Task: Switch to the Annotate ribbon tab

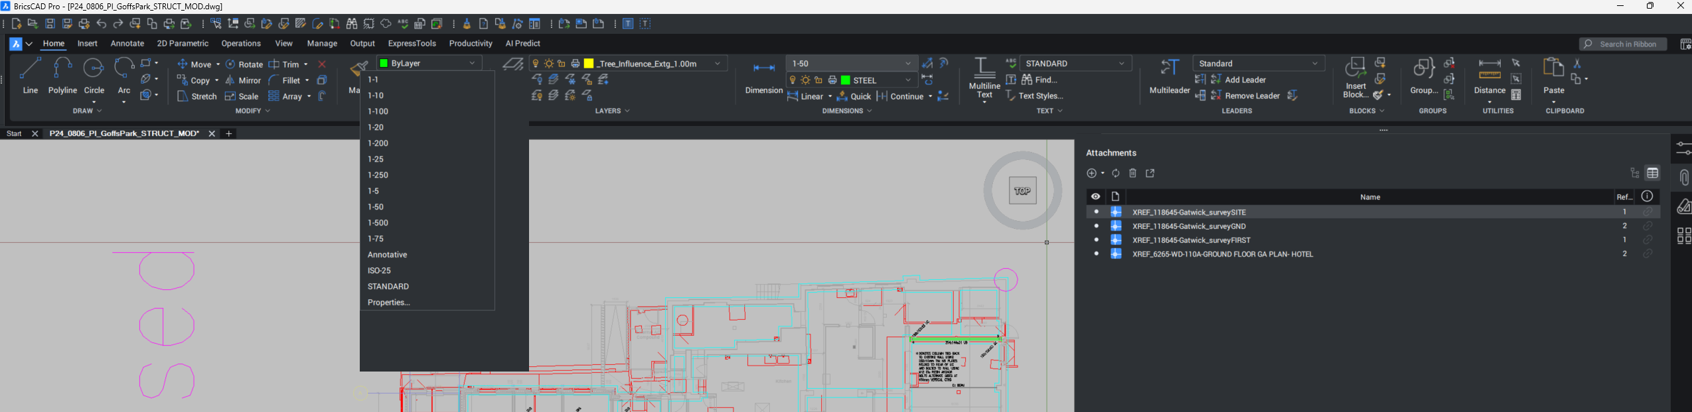Action: (x=127, y=44)
